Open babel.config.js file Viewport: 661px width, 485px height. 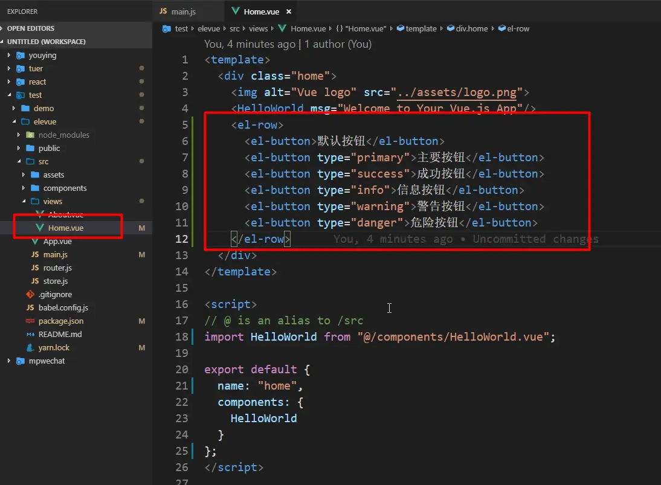(x=63, y=307)
